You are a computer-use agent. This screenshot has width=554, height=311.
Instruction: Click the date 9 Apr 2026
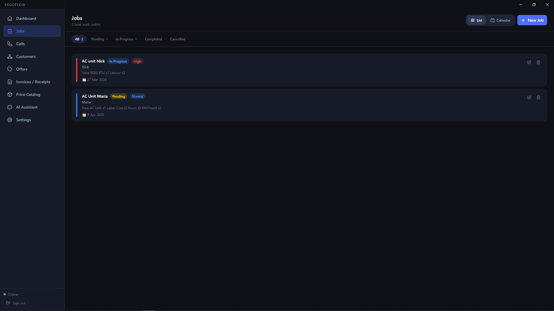coord(96,115)
